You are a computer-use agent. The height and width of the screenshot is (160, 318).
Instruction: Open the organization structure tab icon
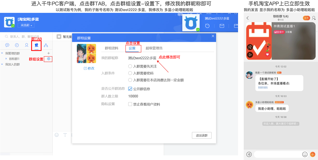click(46, 45)
